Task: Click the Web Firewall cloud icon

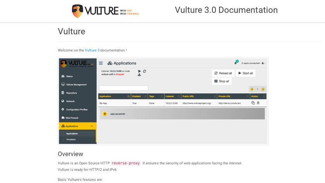Action: pos(63,117)
